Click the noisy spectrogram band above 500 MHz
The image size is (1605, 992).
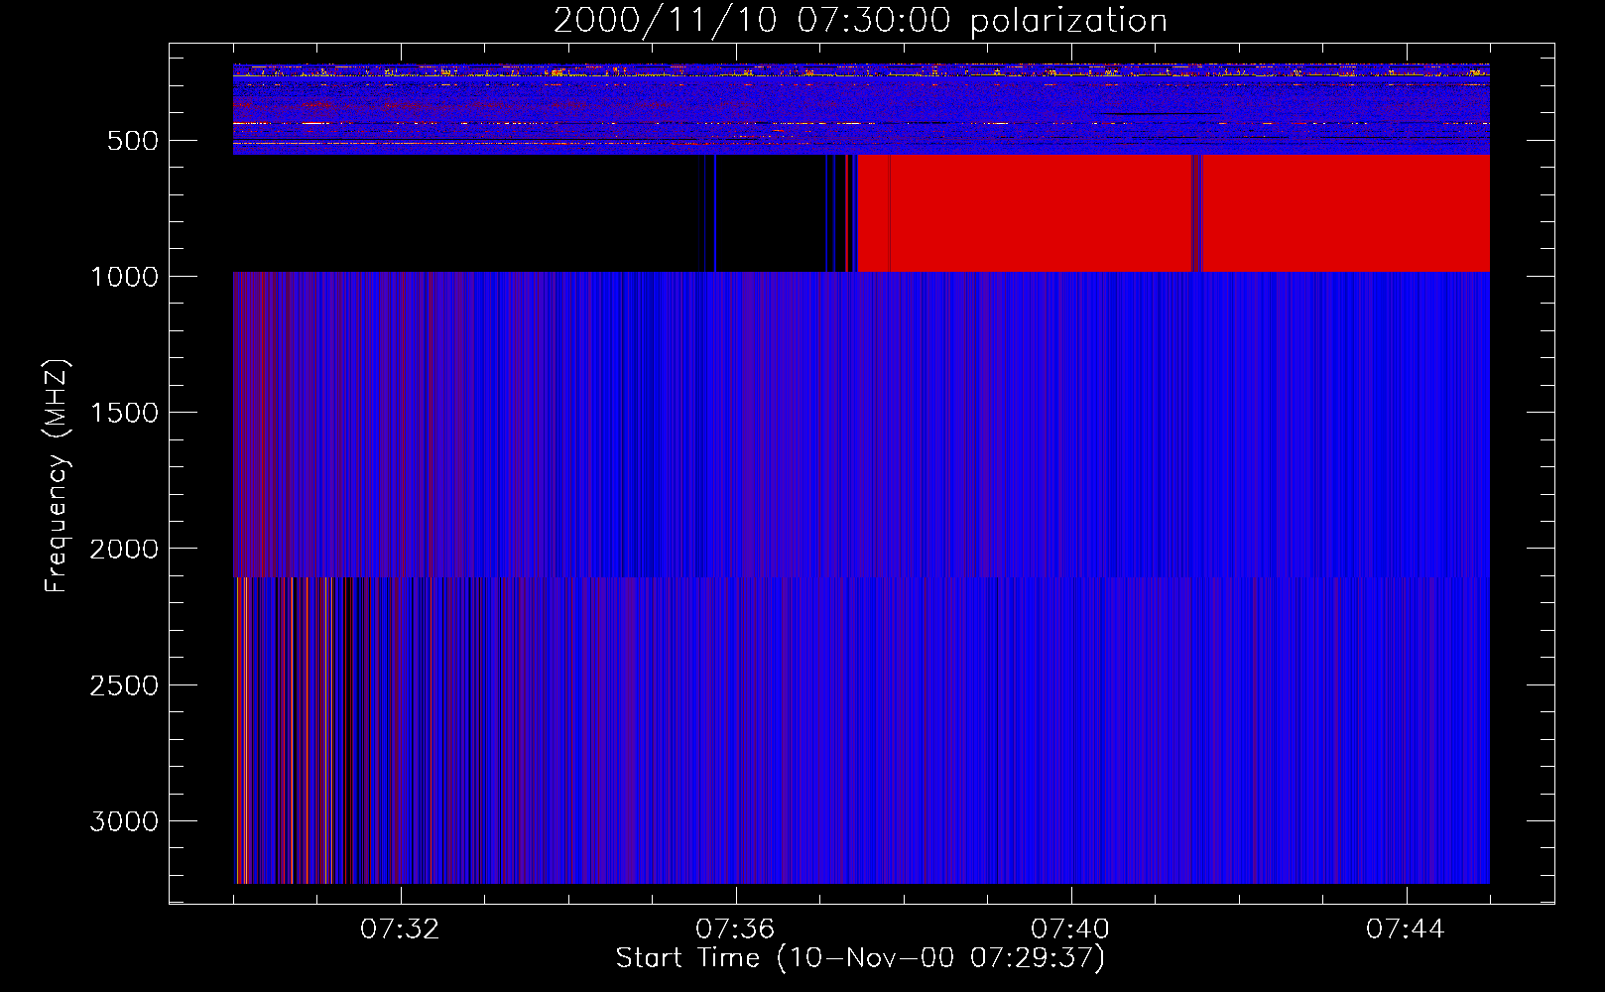tap(861, 109)
